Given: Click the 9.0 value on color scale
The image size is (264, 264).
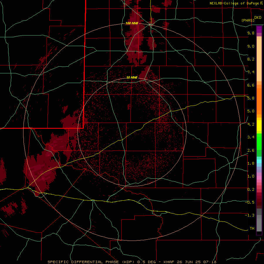Looking at the screenshot, I should [x=251, y=46].
